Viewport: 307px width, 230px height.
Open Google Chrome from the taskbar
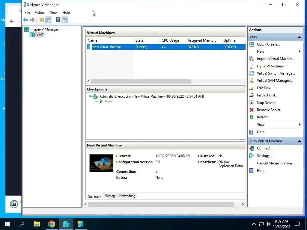(52, 224)
